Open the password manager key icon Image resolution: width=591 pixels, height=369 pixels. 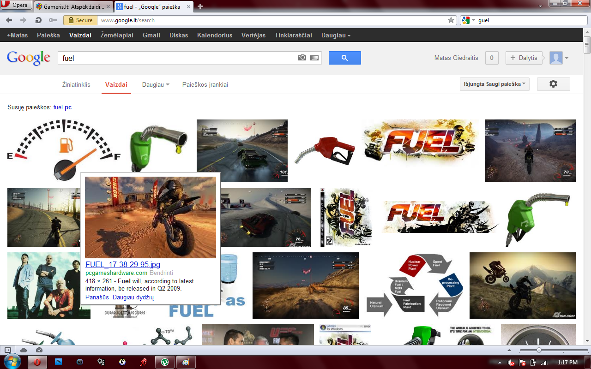click(53, 20)
